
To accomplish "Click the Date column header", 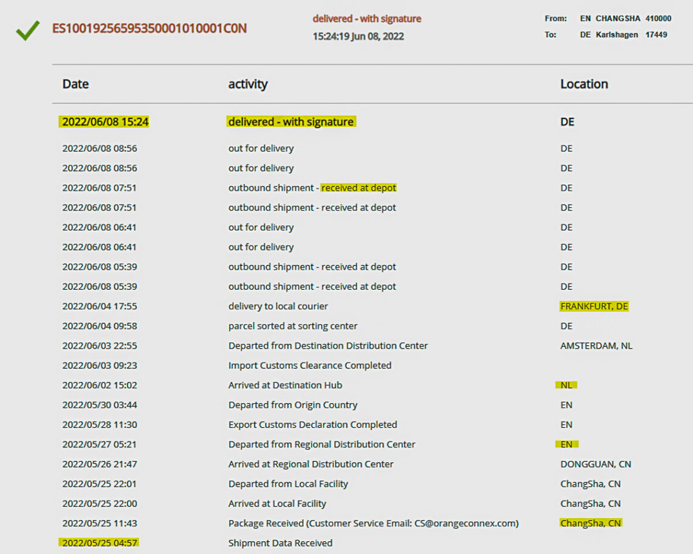I will (x=75, y=84).
